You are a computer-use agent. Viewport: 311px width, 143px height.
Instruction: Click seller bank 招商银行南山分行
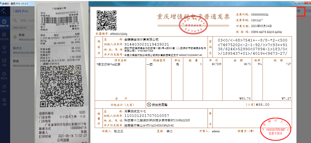(x=149, y=125)
